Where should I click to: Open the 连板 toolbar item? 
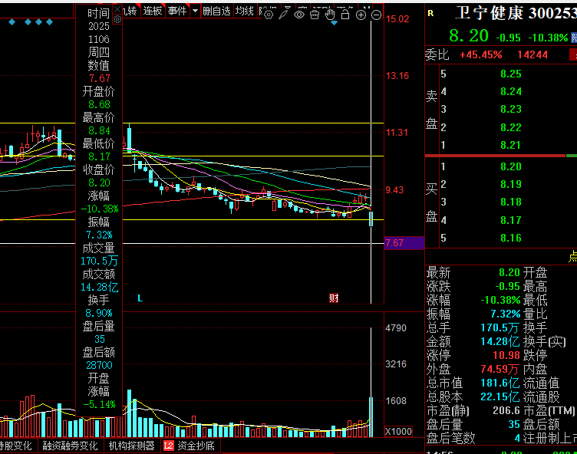coord(153,11)
